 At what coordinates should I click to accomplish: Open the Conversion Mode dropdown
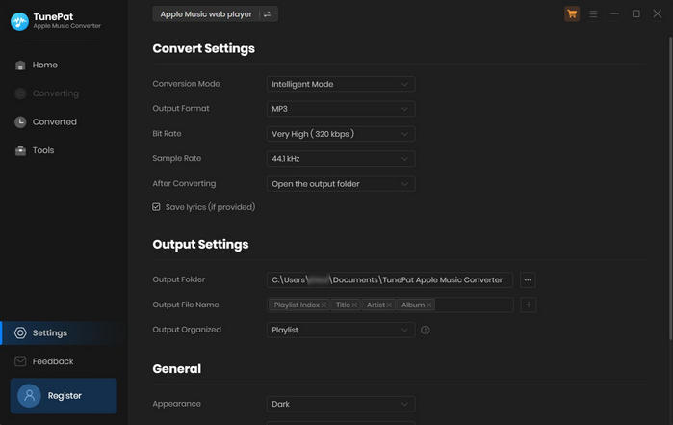pyautogui.click(x=341, y=84)
